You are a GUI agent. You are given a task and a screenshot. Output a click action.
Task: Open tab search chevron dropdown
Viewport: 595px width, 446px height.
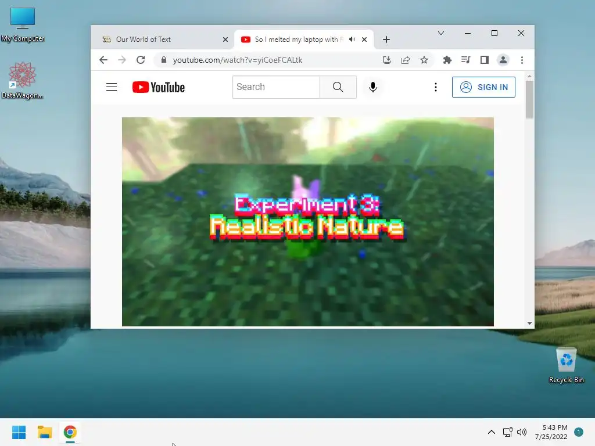441,33
